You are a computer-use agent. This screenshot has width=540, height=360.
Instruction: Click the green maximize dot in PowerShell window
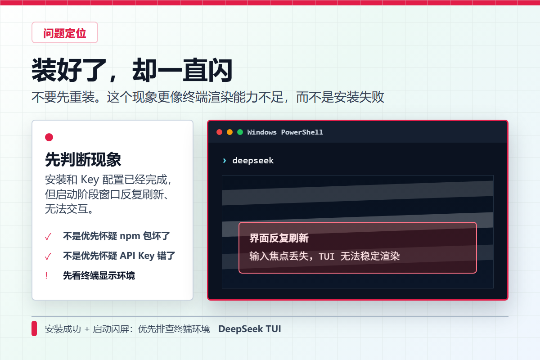point(240,132)
